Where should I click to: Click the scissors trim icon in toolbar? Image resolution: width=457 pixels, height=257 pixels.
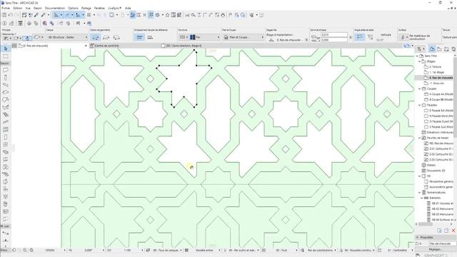point(187,15)
